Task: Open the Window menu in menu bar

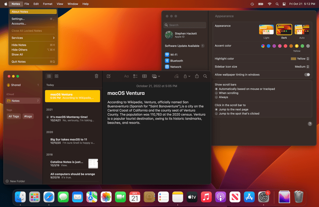Action: pyautogui.click(x=73, y=4)
